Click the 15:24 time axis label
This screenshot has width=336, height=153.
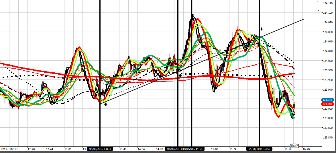(233, 149)
